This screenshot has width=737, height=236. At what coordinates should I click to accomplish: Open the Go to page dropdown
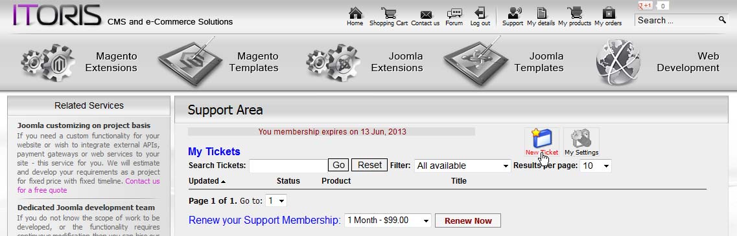[x=276, y=201]
